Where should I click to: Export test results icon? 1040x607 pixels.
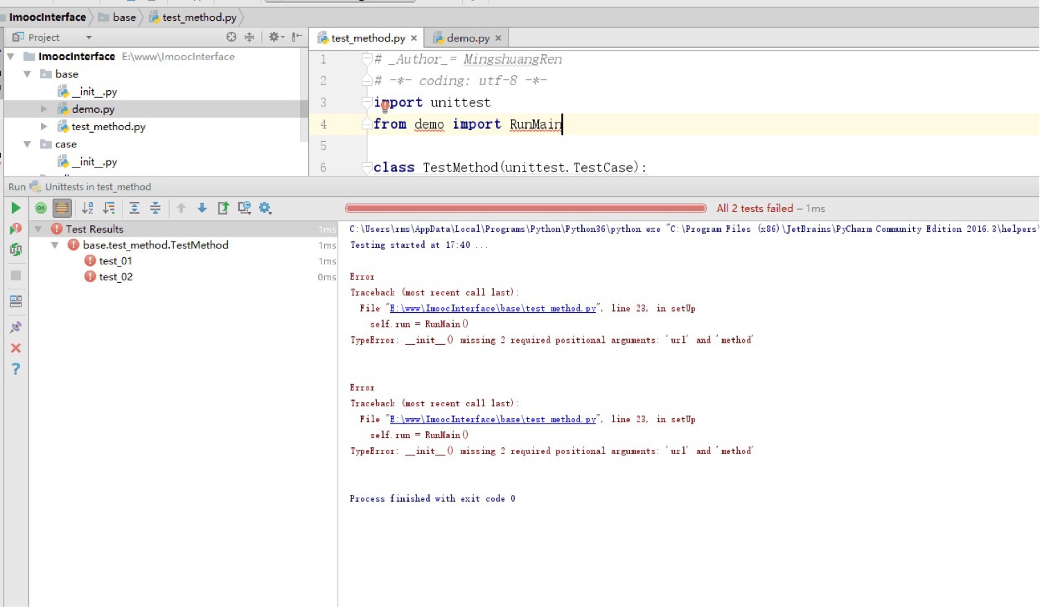coord(223,208)
